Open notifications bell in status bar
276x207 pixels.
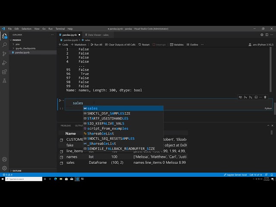(272, 175)
